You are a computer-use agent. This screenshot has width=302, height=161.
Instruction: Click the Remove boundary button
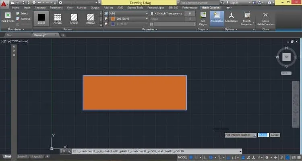click(x=23, y=19)
